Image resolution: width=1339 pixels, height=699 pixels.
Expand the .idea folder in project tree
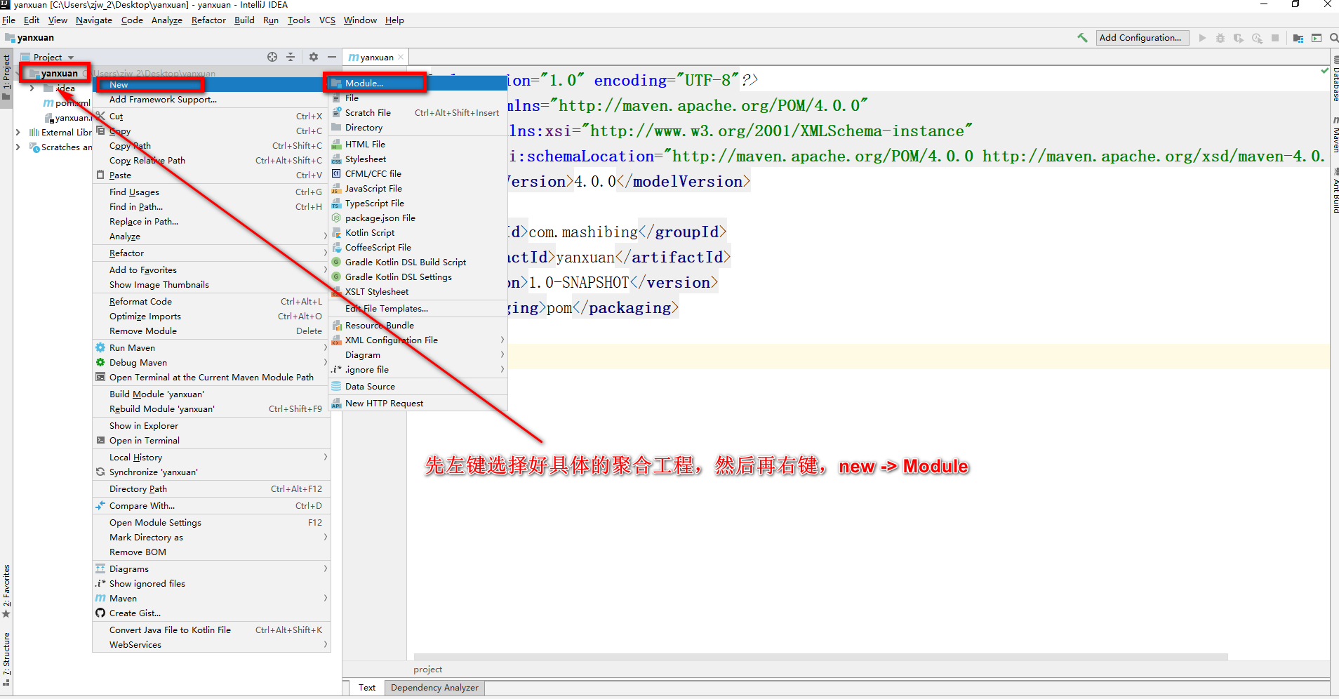[x=32, y=88]
